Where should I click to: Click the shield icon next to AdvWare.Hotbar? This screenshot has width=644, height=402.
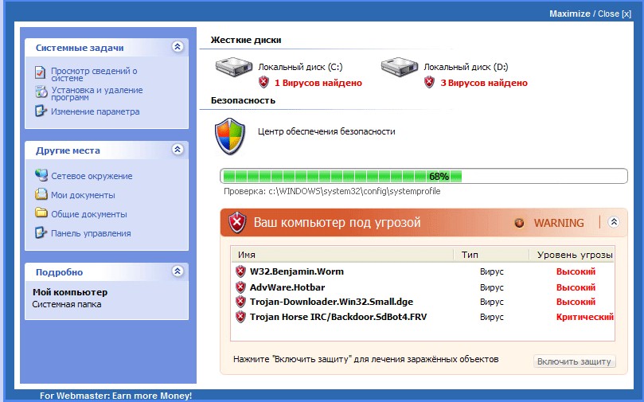(x=240, y=287)
